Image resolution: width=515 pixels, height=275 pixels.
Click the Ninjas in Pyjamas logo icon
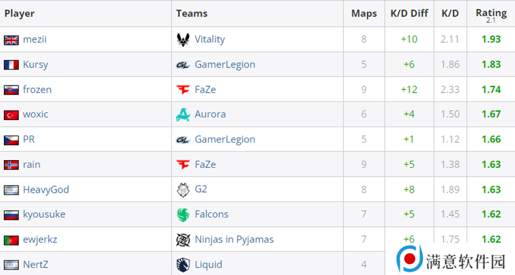click(x=183, y=240)
